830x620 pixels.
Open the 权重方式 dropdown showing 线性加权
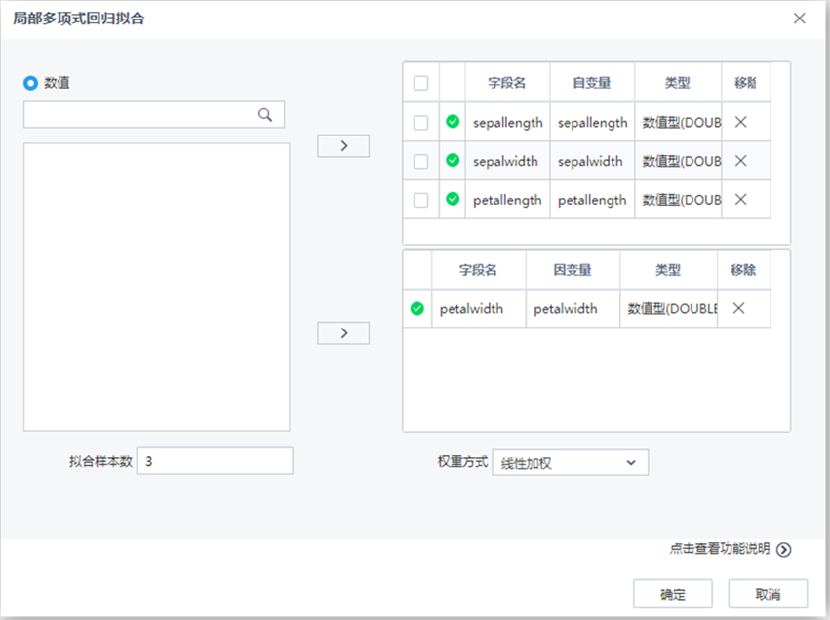point(570,462)
